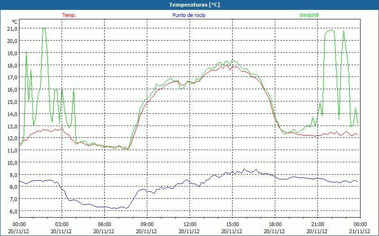The height and width of the screenshot is (236, 379).
Task: Click the °C unit label above the y-axis
Action: click(15, 22)
